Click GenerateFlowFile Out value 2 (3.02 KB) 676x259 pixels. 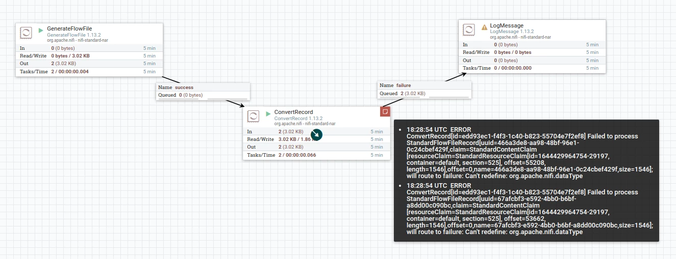[63, 64]
